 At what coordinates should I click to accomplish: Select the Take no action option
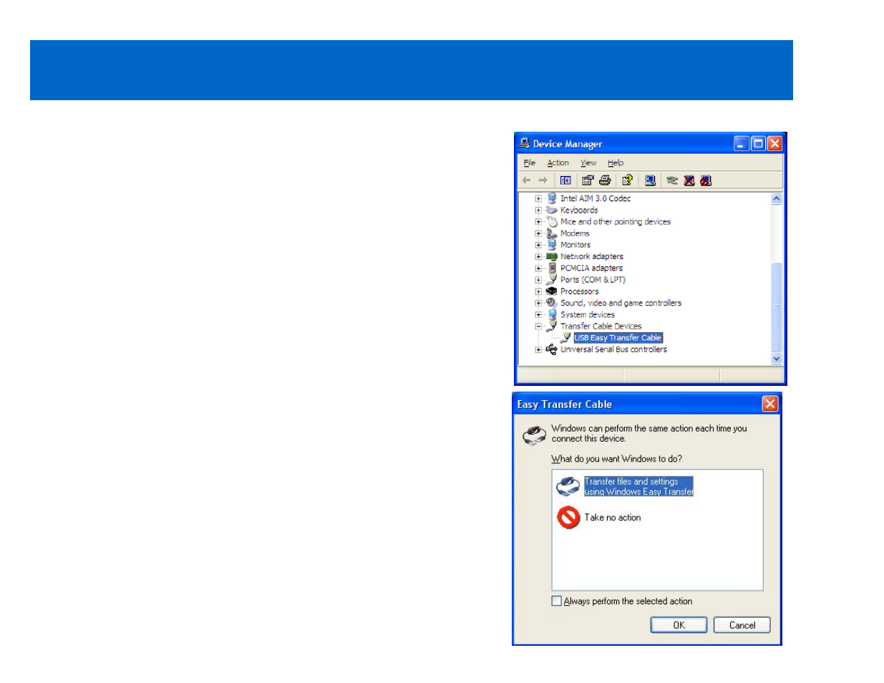pyautogui.click(x=613, y=517)
